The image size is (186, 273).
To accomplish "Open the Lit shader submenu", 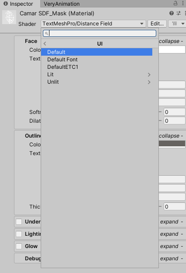I will coord(97,74).
